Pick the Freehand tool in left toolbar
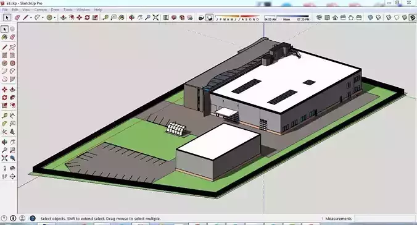Screen dimensions: 417x225 [12, 48]
